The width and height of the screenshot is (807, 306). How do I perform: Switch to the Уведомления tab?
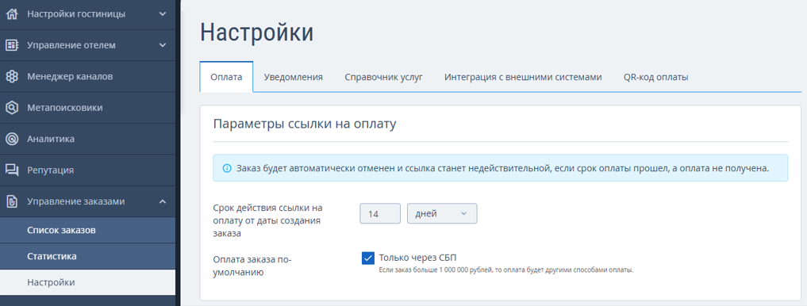point(294,77)
